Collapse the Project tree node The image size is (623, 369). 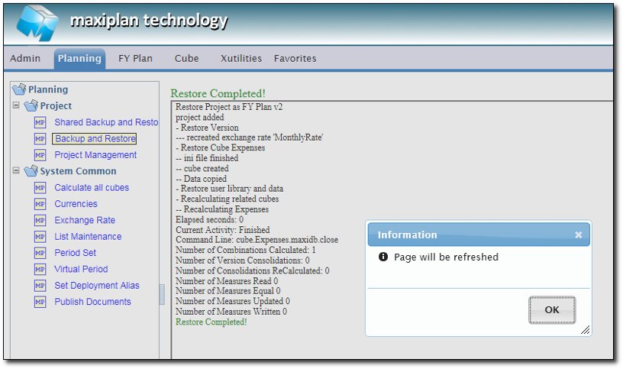[x=16, y=105]
